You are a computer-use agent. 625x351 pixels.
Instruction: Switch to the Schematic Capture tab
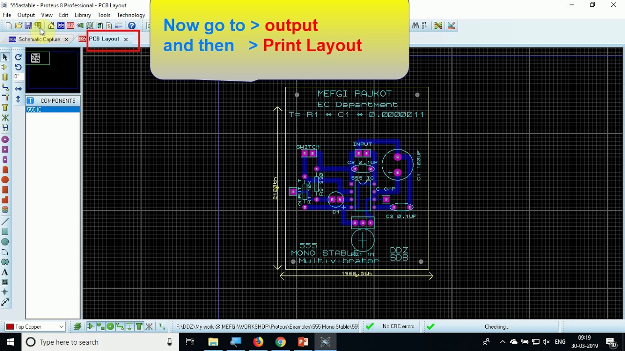tap(39, 39)
